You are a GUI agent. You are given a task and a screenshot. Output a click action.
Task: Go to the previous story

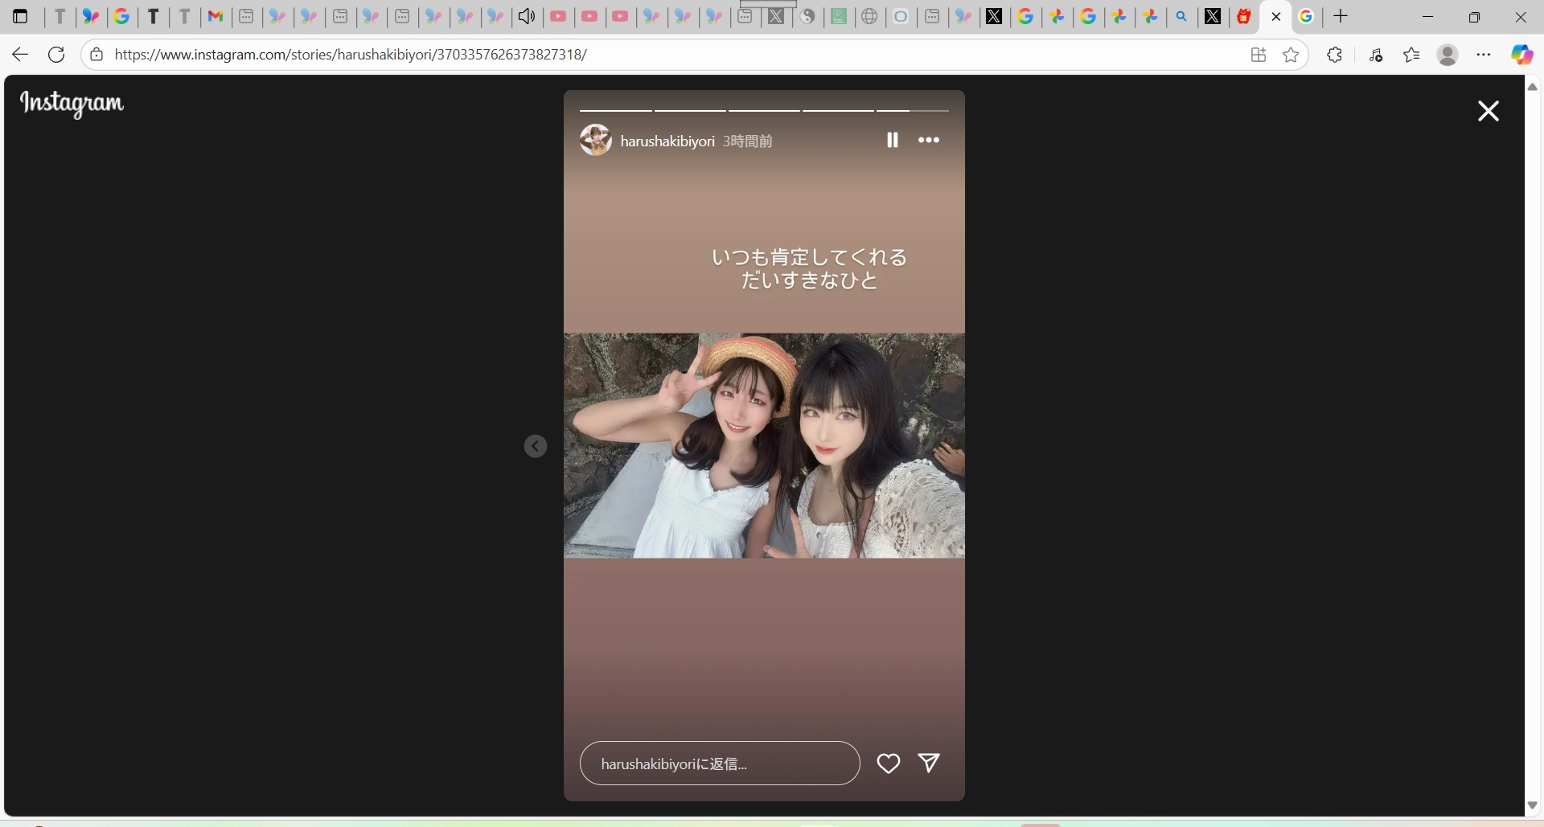536,446
